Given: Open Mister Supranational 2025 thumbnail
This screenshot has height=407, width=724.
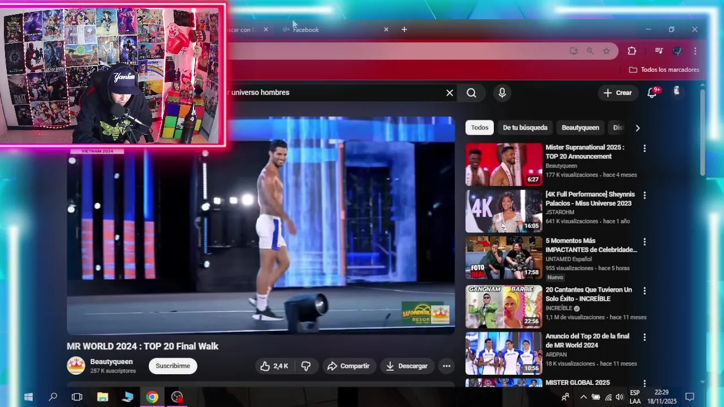Looking at the screenshot, I should point(503,164).
